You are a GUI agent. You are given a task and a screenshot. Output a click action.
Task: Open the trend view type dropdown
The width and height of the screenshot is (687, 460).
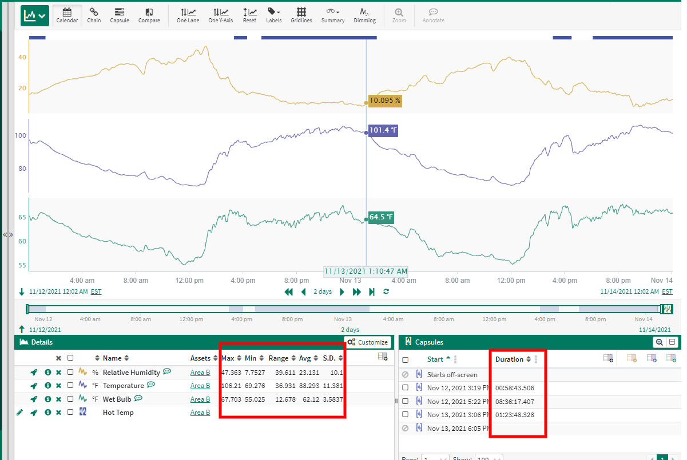coord(34,15)
